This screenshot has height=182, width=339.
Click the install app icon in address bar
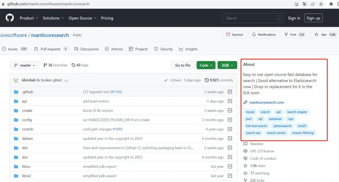click(297, 4)
